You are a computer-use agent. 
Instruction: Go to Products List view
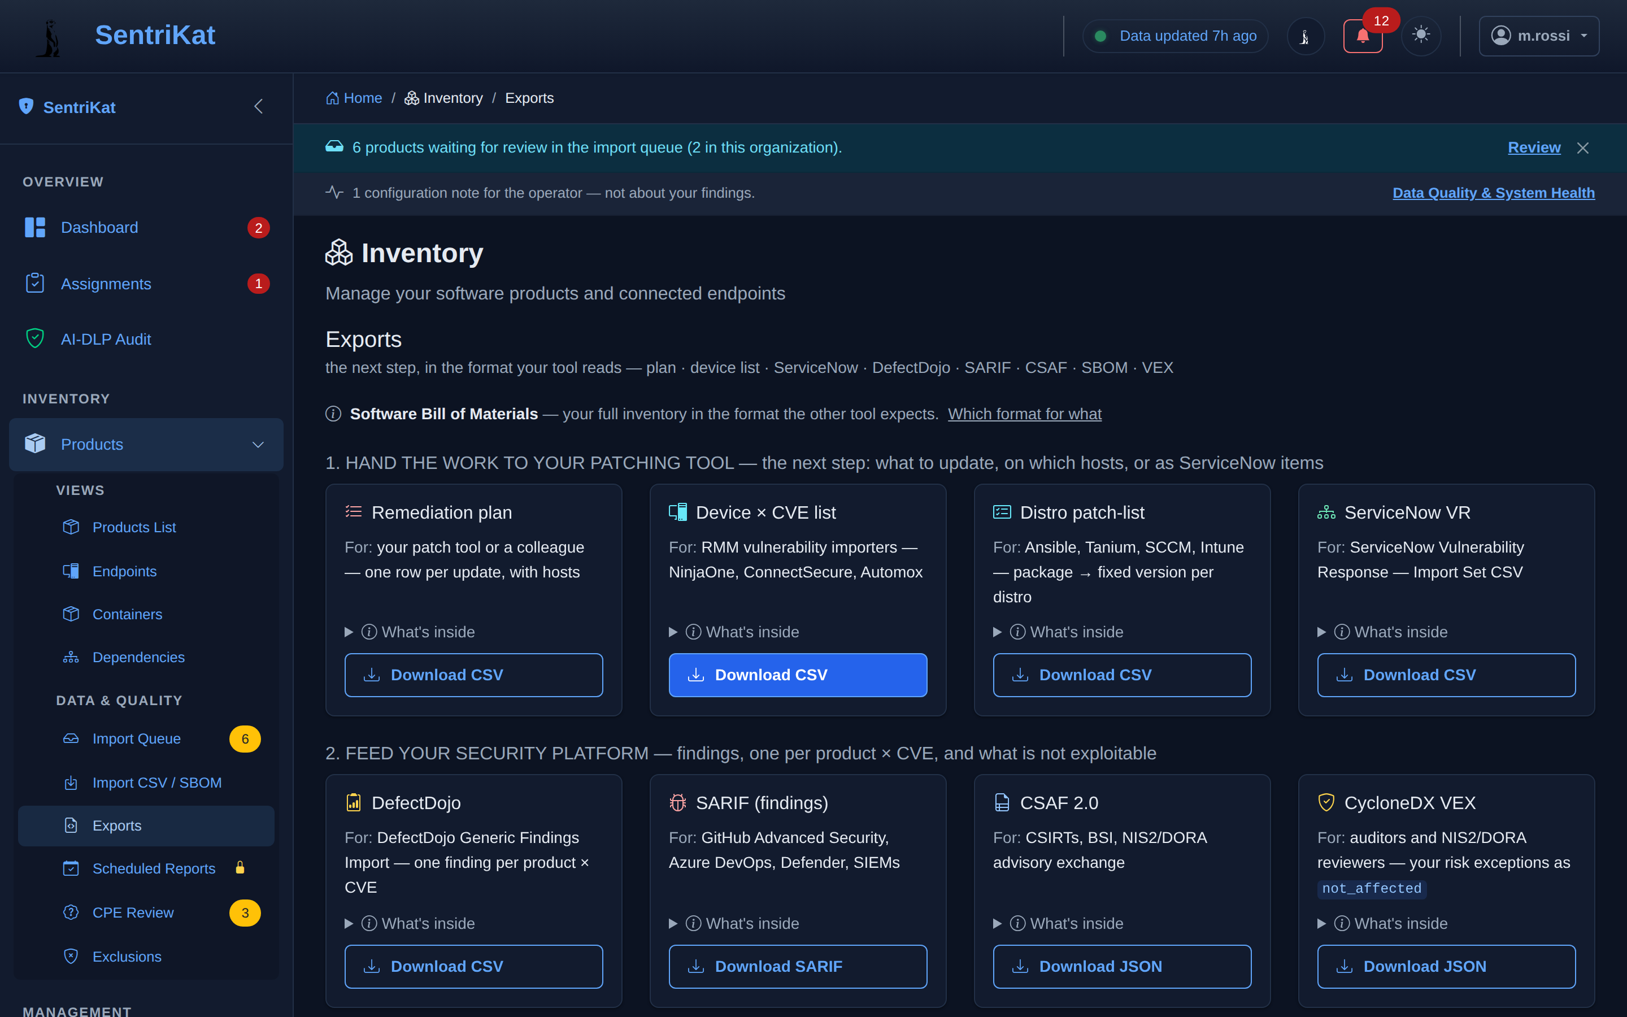(x=146, y=527)
